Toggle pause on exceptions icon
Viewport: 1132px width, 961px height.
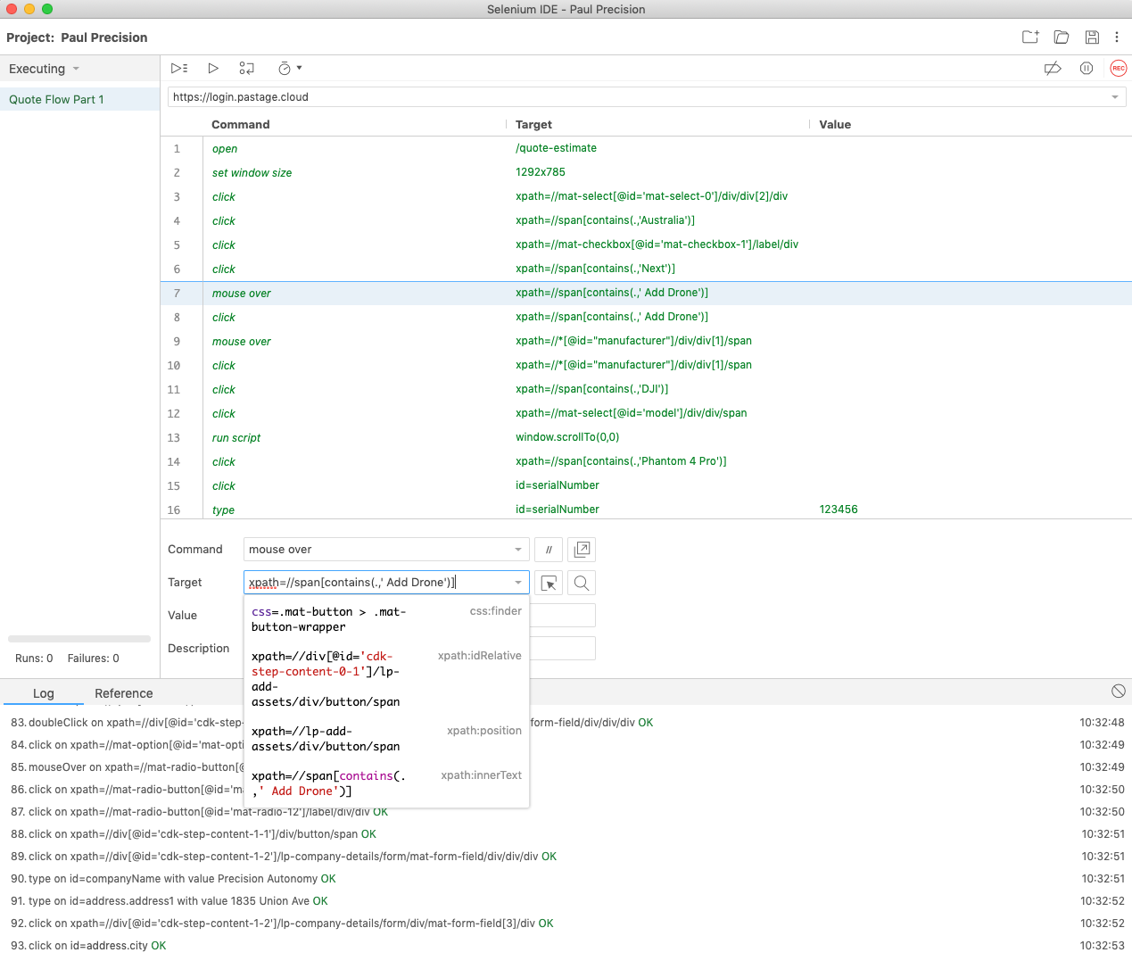1087,69
